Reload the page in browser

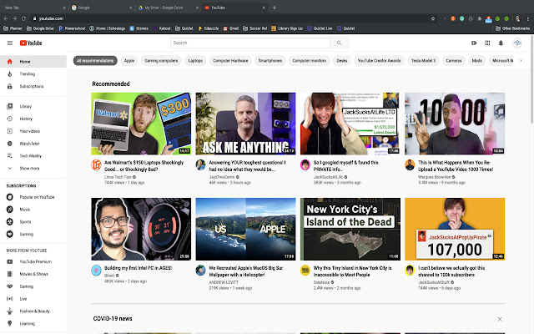(x=23, y=18)
